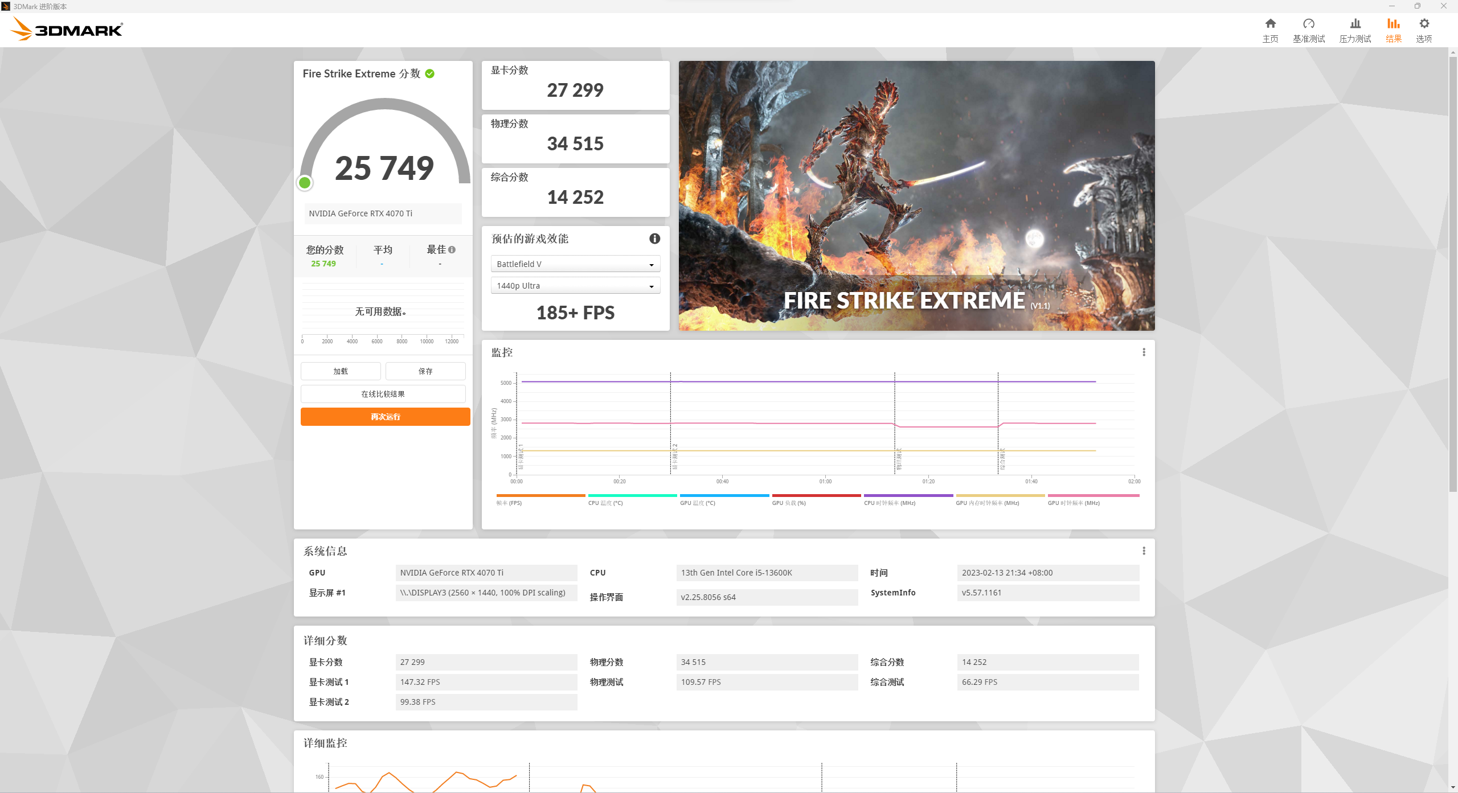Click the verified checkmark beside Fire Strike Extreme 分数
The width and height of the screenshot is (1458, 793).
(430, 73)
